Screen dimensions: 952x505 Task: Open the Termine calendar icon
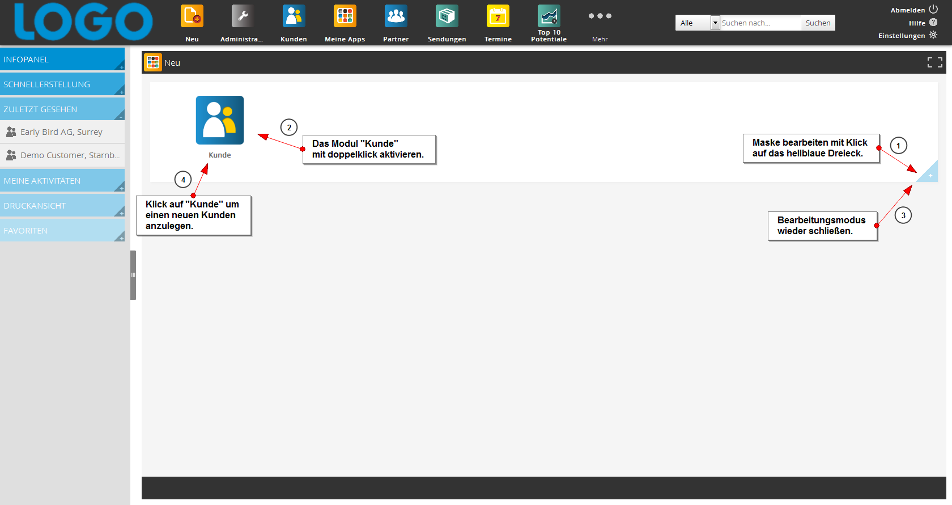tap(498, 16)
